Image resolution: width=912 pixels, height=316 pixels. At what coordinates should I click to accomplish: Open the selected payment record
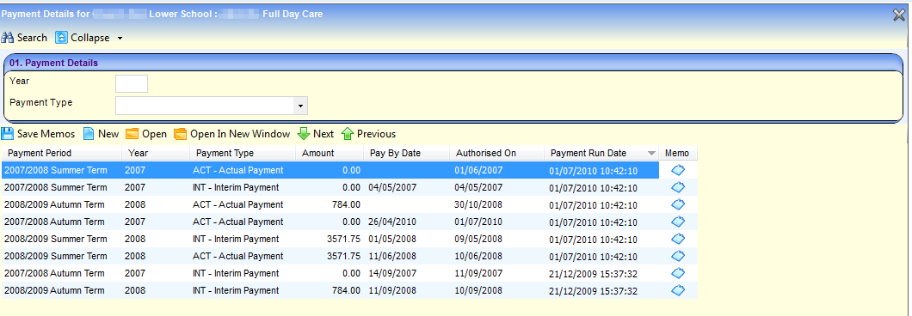146,134
